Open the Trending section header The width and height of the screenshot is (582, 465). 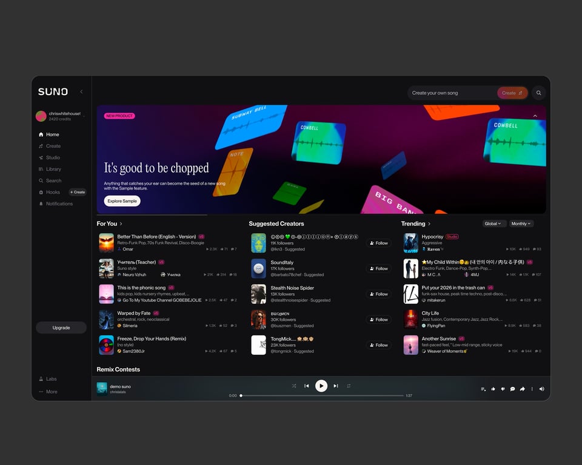pos(415,223)
